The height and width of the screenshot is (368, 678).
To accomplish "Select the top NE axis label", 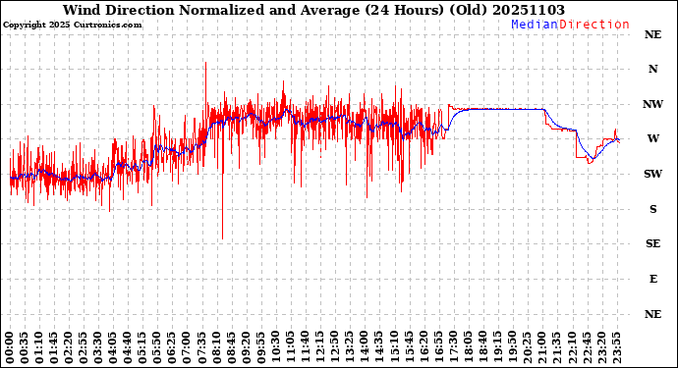I will [x=652, y=34].
